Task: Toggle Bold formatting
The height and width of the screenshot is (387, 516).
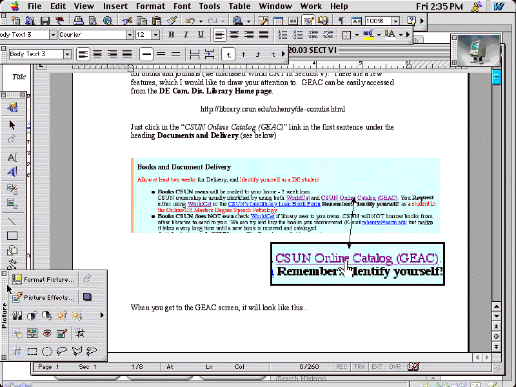Action: pyautogui.click(x=171, y=35)
